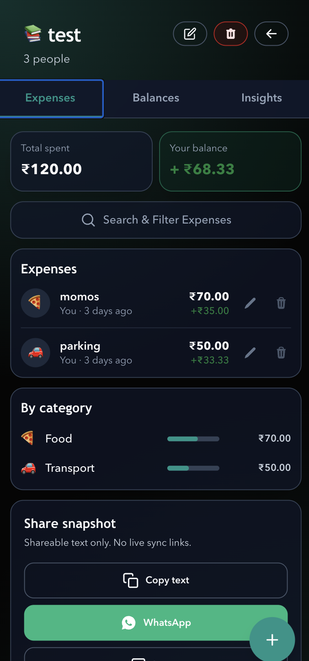This screenshot has width=309, height=661.
Task: Tap the floating plus button
Action: click(272, 640)
